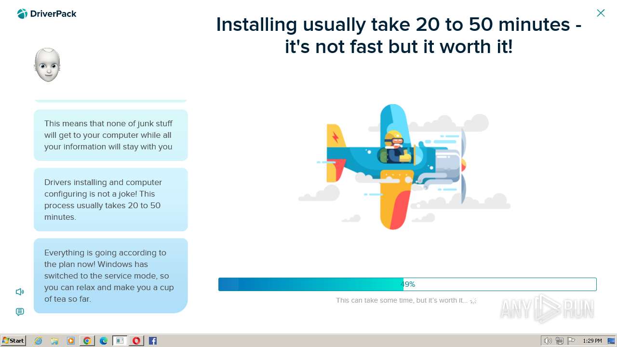
Task: Click the assistant robot avatar
Action: [47, 65]
